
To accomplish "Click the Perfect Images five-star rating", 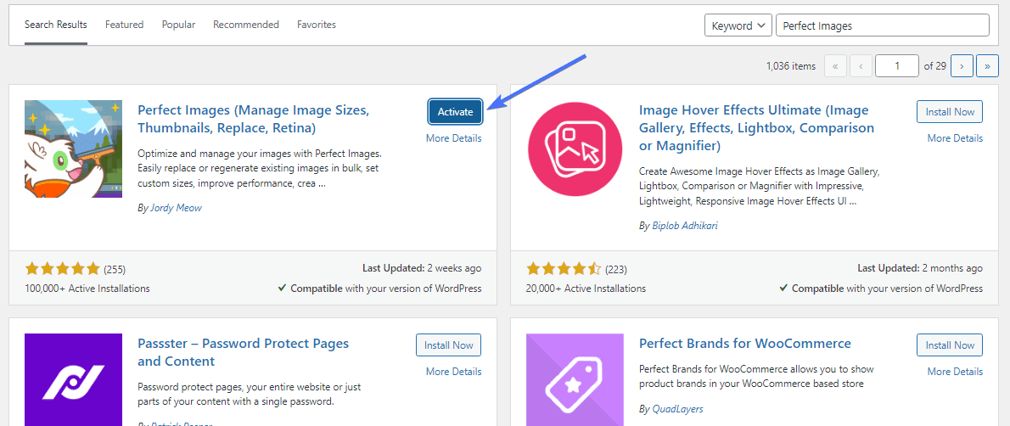I will pos(63,269).
